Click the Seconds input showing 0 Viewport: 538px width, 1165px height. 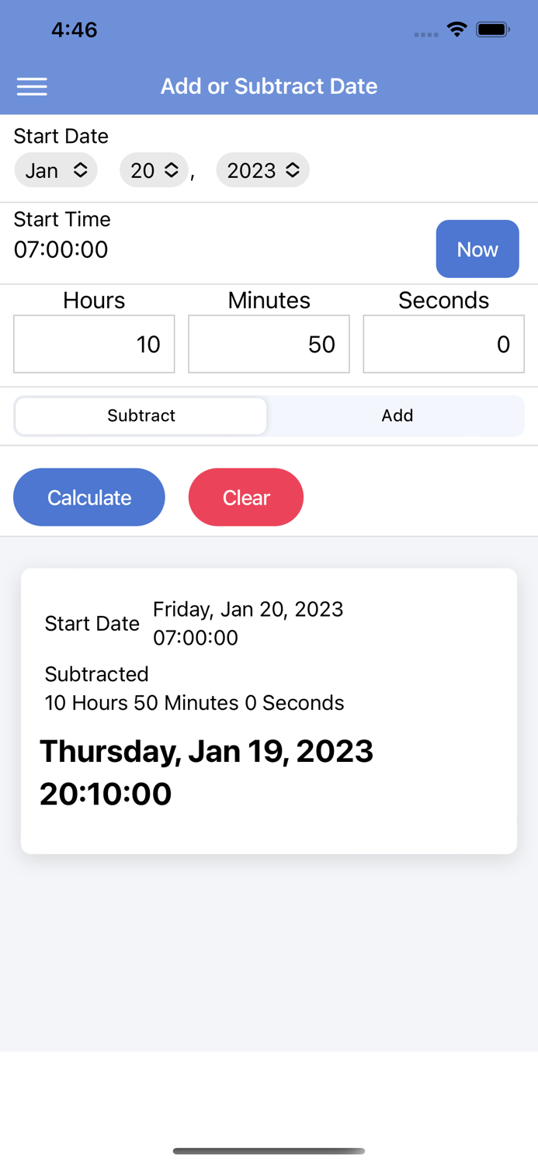pyautogui.click(x=443, y=344)
